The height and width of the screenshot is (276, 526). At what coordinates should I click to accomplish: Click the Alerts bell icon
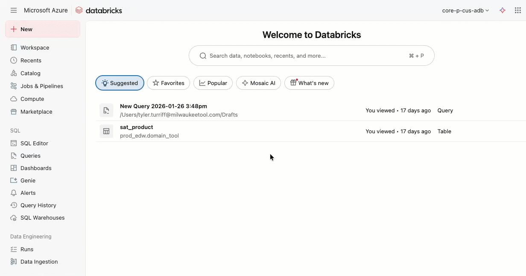[x=14, y=193]
